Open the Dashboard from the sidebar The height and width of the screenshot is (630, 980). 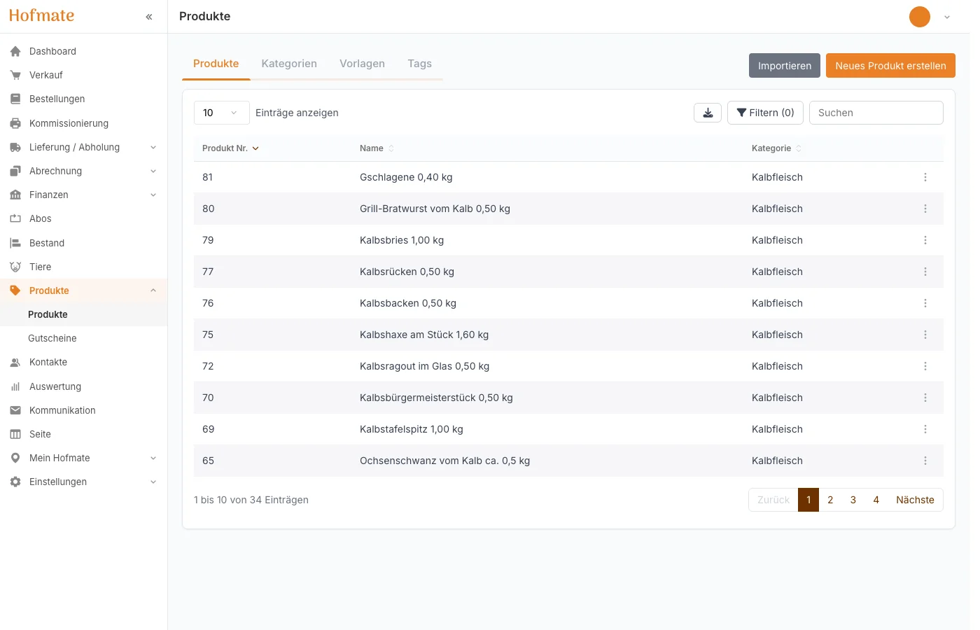pos(52,50)
